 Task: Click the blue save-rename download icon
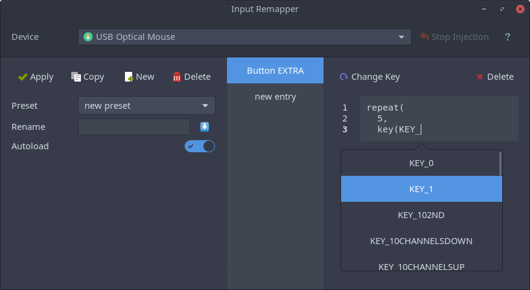tap(205, 127)
